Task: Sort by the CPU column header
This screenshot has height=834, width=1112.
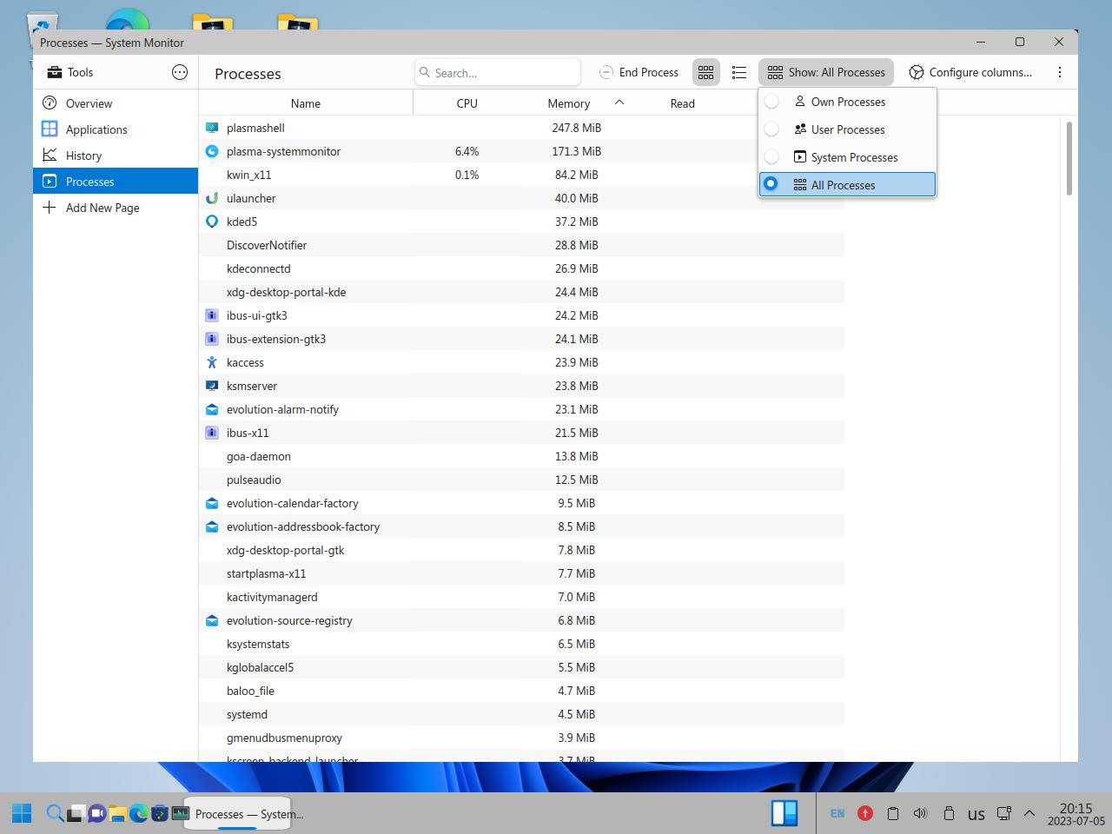Action: tap(467, 103)
